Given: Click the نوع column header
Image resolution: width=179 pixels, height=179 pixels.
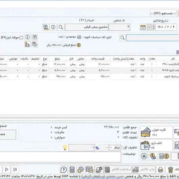Looking at the screenshot, I should coord(45,59).
